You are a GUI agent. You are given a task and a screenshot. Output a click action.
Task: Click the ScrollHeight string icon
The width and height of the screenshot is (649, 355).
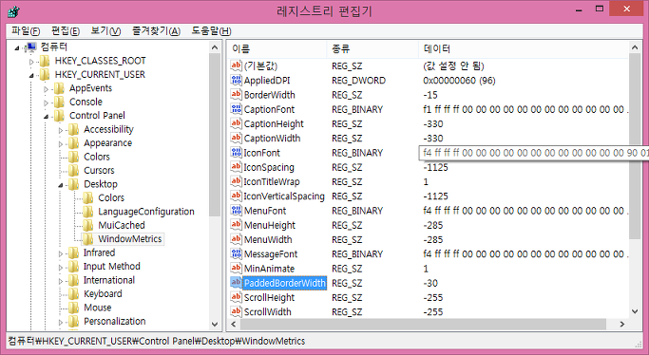[236, 297]
